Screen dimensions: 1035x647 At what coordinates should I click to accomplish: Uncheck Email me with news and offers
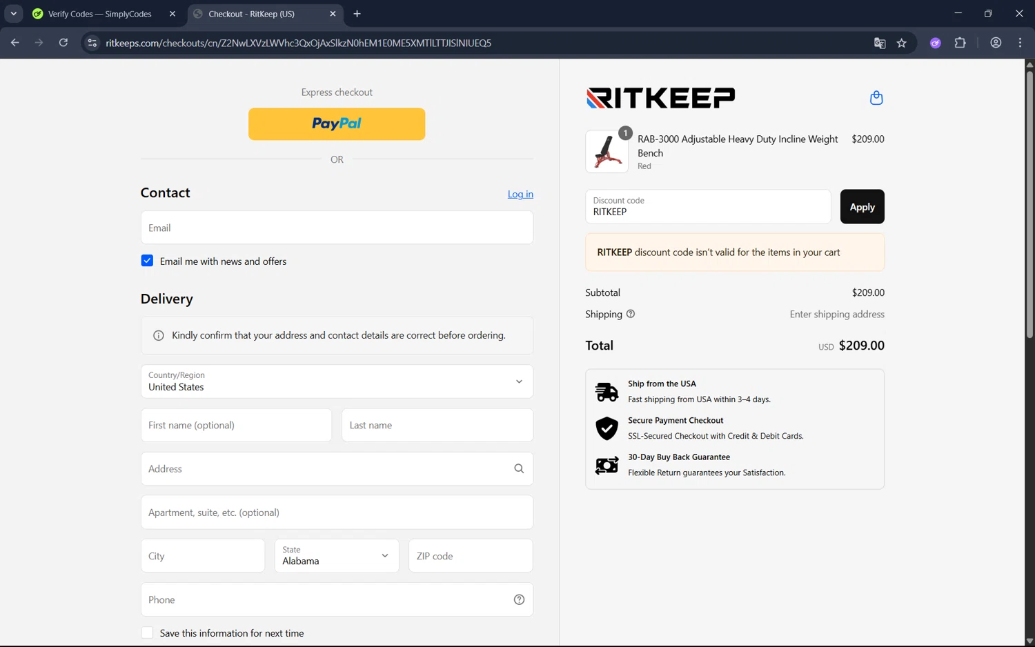[147, 261]
